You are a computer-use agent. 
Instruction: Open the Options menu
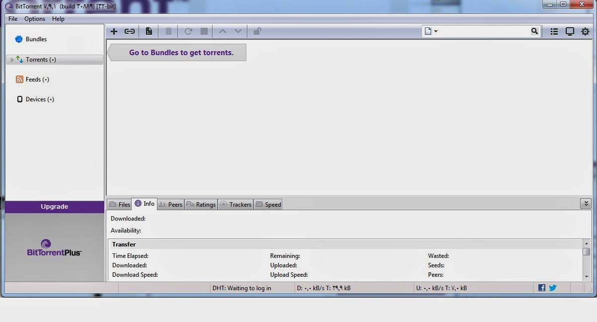(x=35, y=19)
